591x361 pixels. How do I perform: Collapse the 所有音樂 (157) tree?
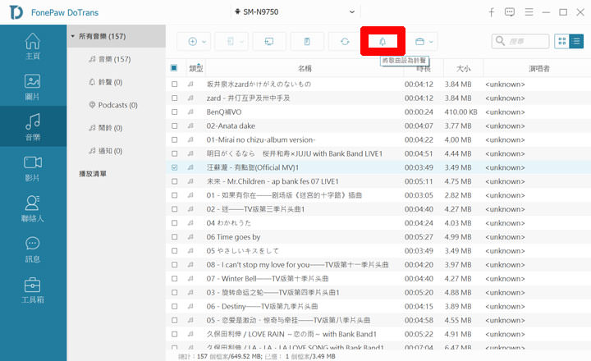click(x=73, y=36)
